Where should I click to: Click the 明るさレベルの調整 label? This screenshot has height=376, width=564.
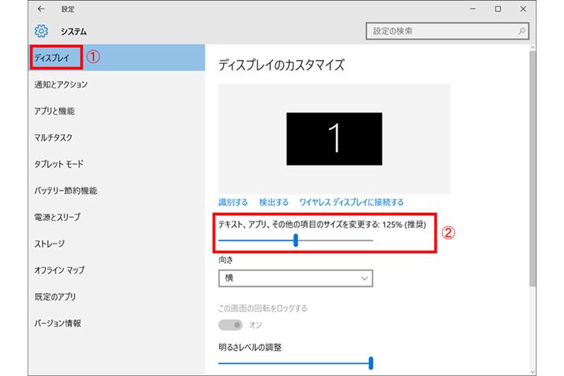pos(250,348)
